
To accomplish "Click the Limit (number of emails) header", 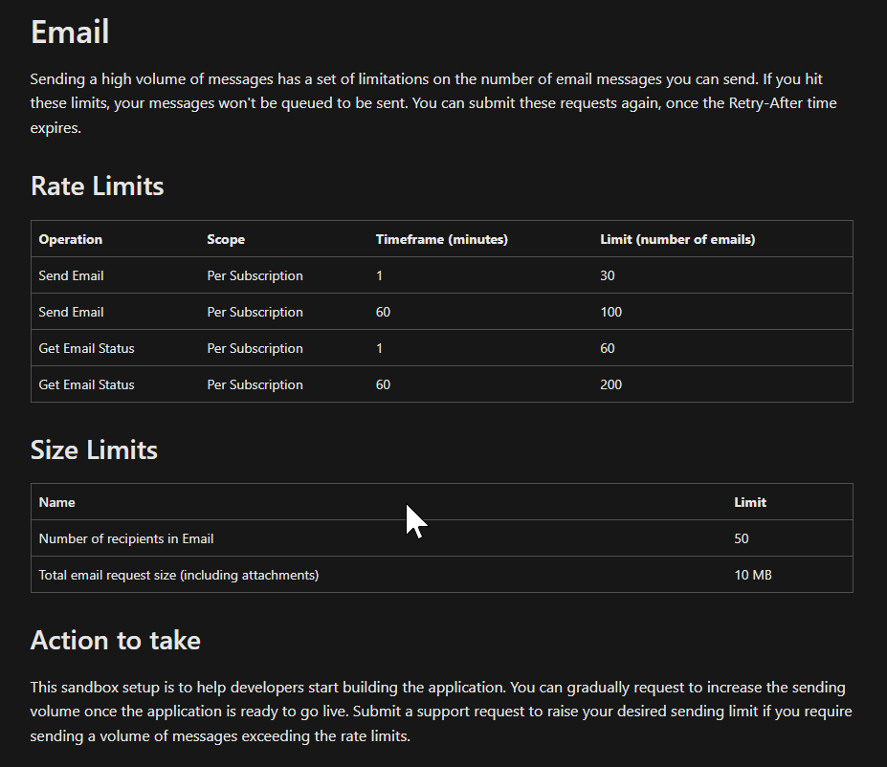I will tap(676, 239).
